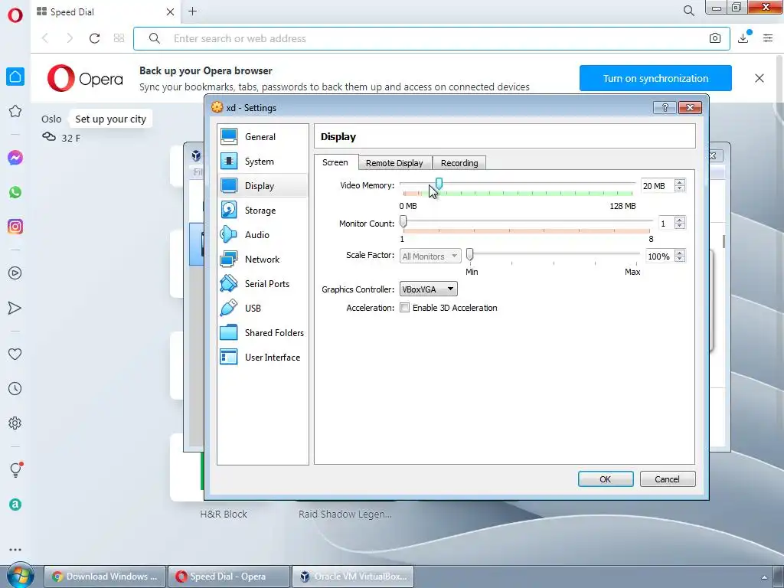This screenshot has height=588, width=784.
Task: Open My Flow arrow icon in sidebar
Action: pos(15,308)
